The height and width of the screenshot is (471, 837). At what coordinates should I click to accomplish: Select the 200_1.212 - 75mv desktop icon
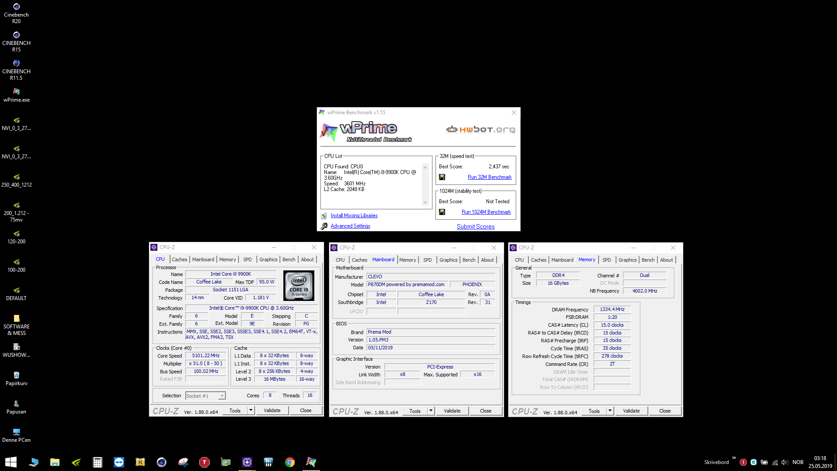(16, 212)
